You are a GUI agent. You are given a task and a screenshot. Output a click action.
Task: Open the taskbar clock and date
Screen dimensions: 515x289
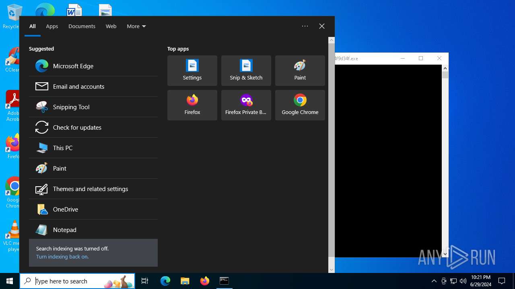(480, 281)
